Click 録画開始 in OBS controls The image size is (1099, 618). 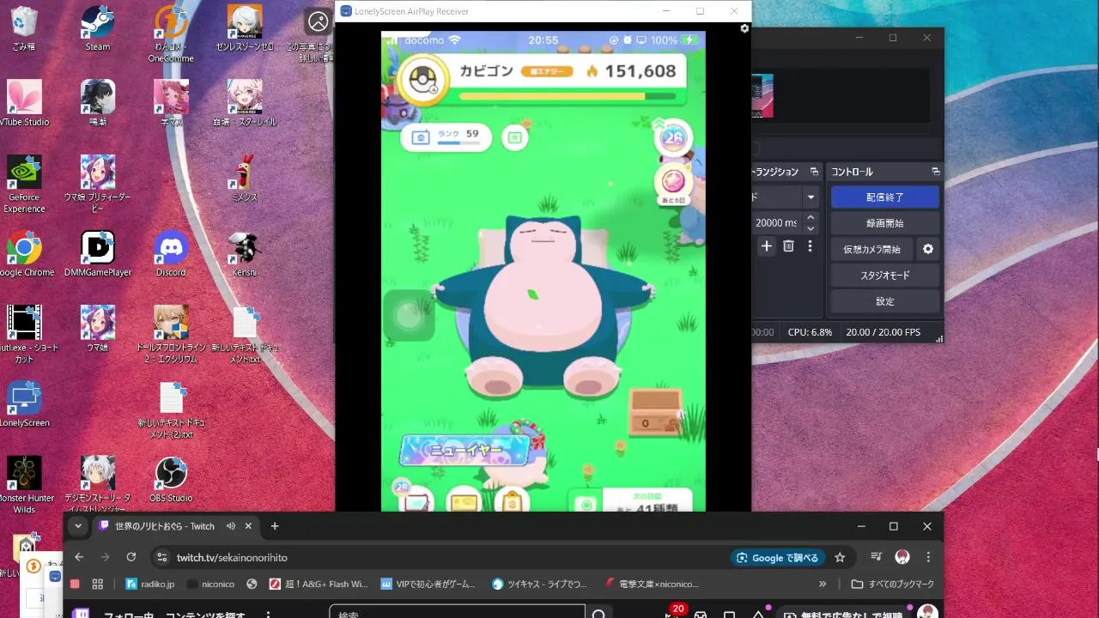pos(884,223)
